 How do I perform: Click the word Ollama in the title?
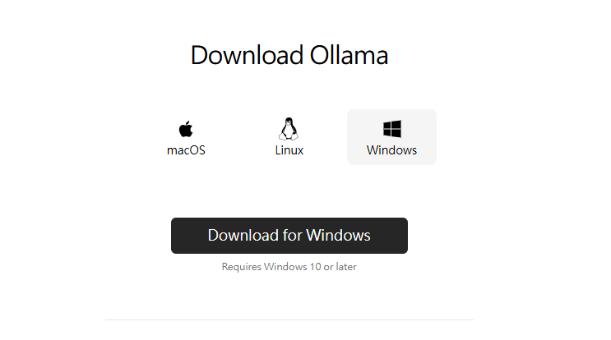(x=349, y=55)
